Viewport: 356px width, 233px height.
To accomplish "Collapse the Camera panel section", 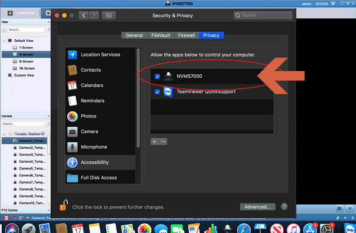I will pos(48,116).
